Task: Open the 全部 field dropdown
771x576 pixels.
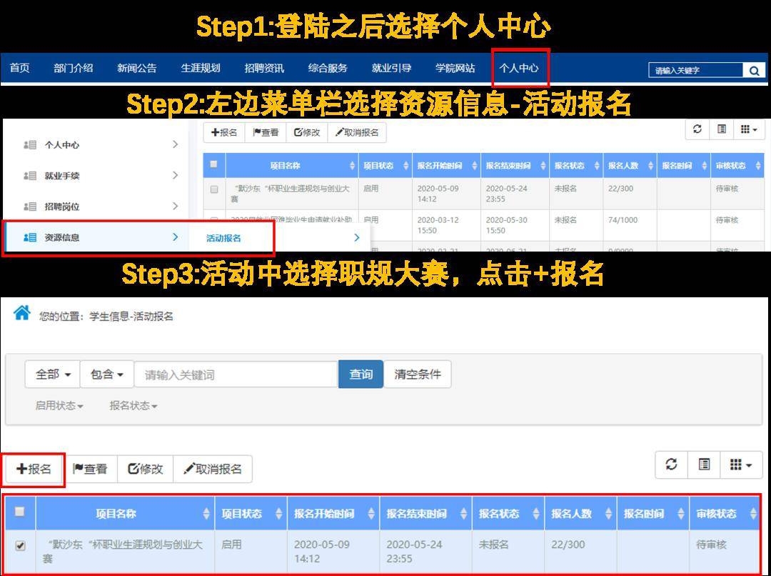Action: pos(53,374)
